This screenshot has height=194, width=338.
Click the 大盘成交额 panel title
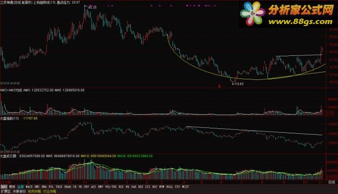8,156
